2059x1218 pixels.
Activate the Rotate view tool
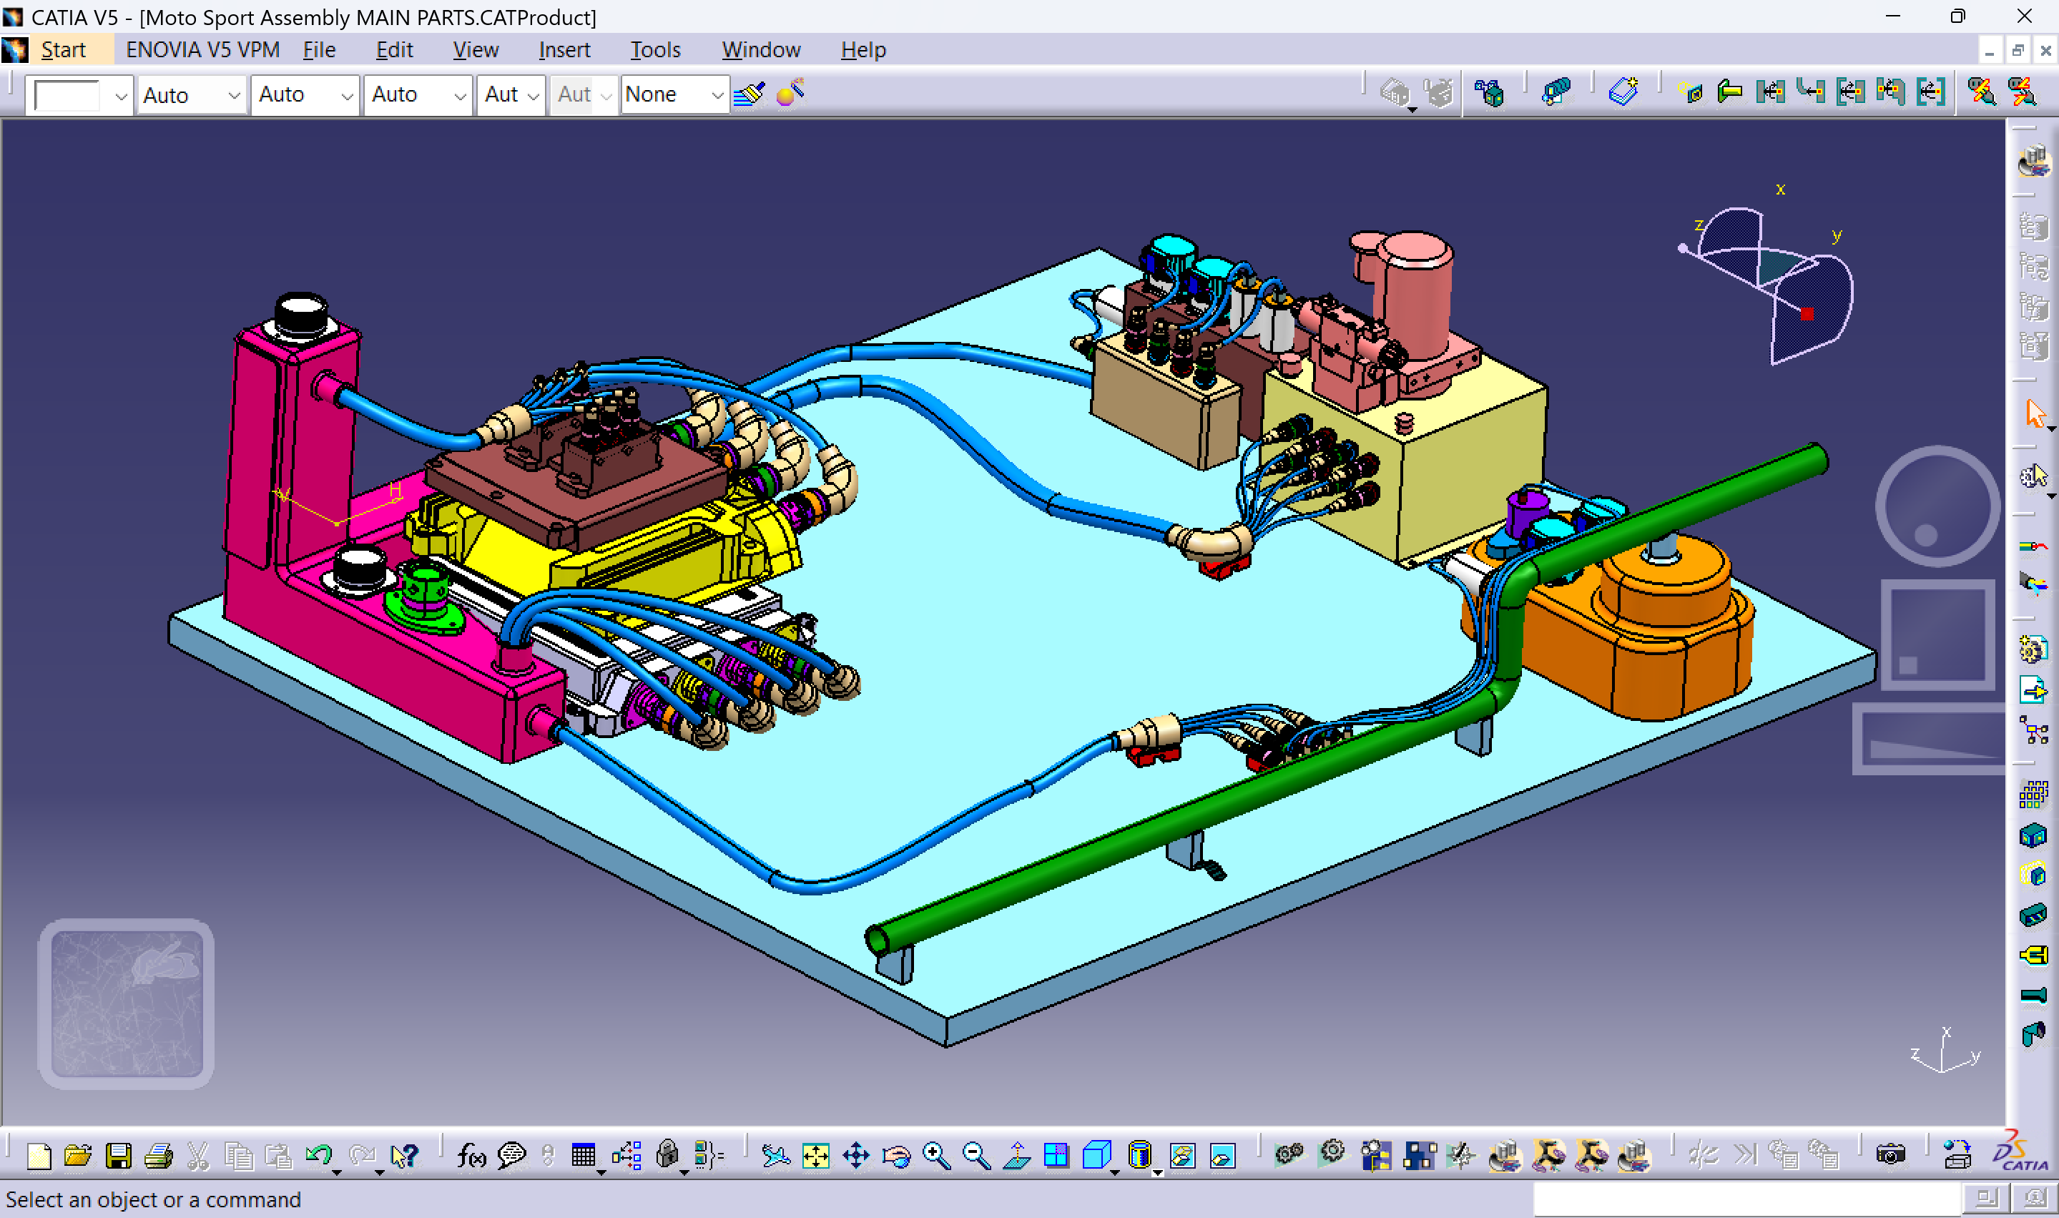point(897,1156)
